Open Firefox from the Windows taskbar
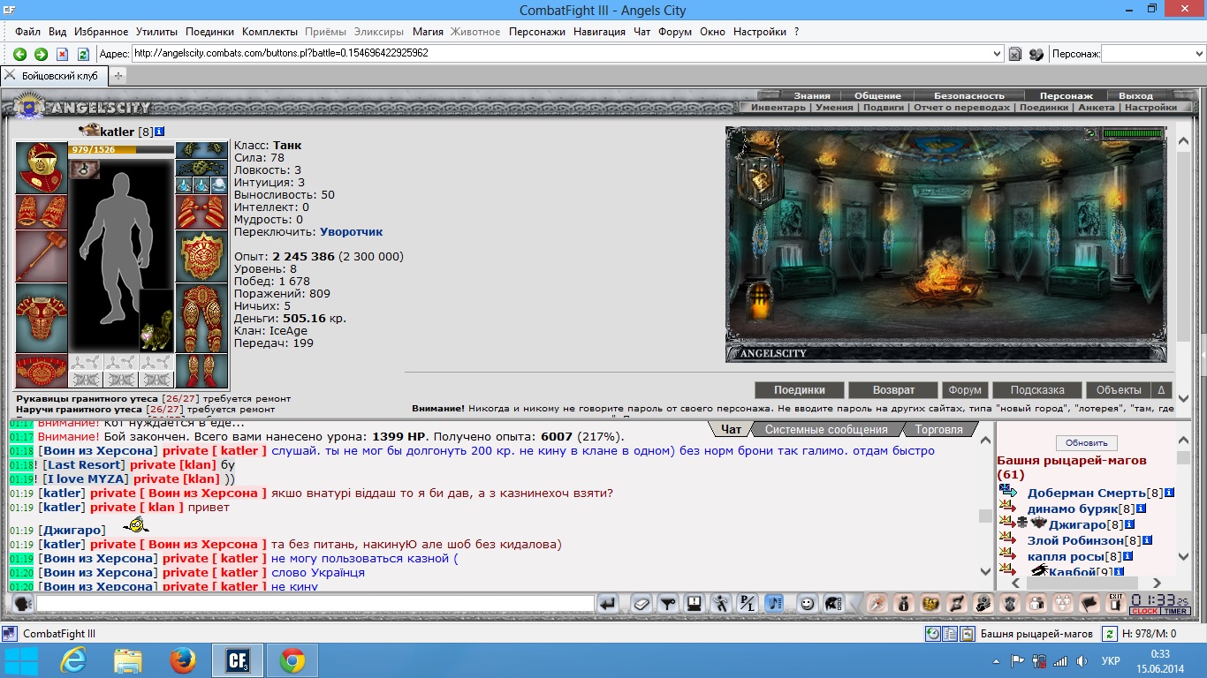This screenshot has height=678, width=1207. coord(183,660)
